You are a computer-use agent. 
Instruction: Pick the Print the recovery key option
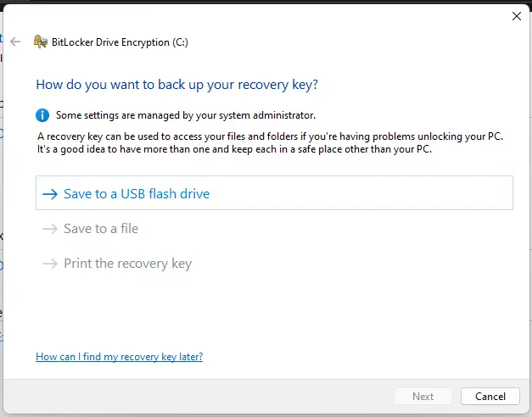(x=127, y=264)
